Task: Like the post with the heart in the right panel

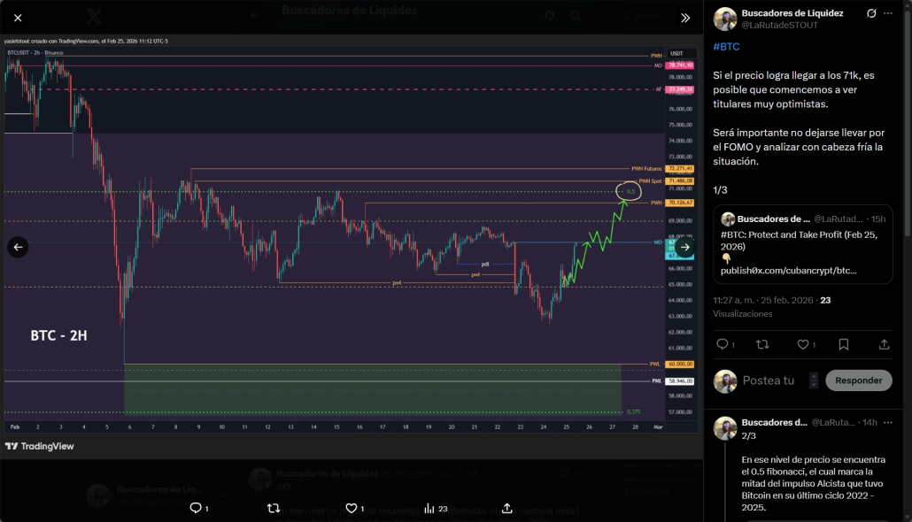Action: 803,344
